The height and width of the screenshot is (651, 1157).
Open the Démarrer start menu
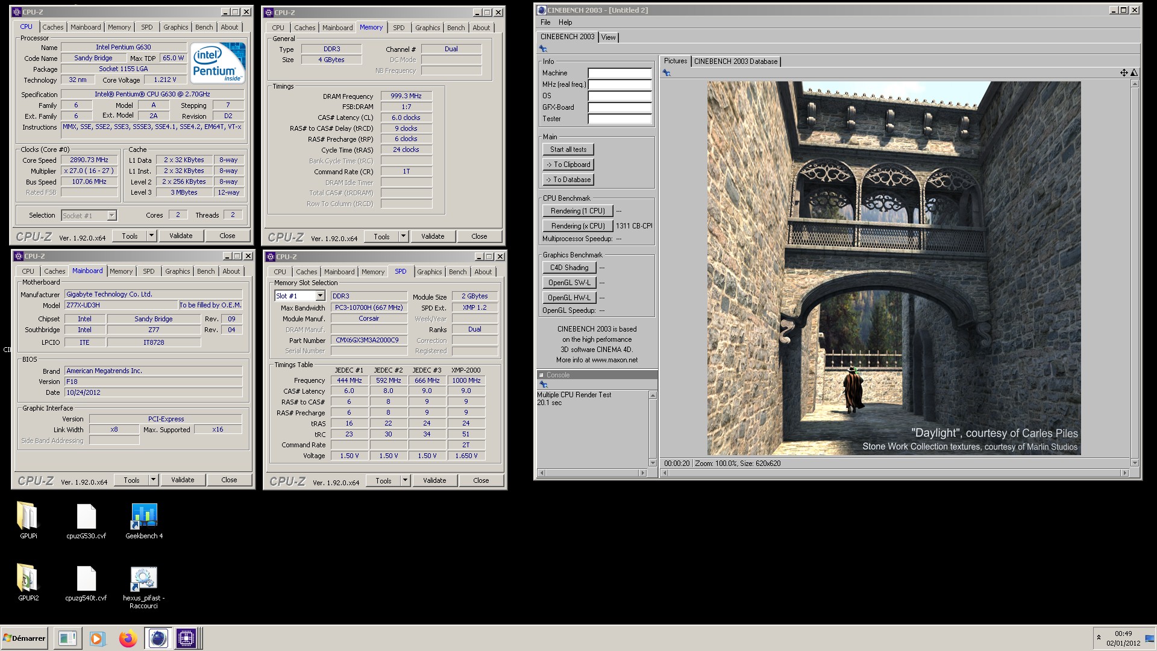(25, 638)
